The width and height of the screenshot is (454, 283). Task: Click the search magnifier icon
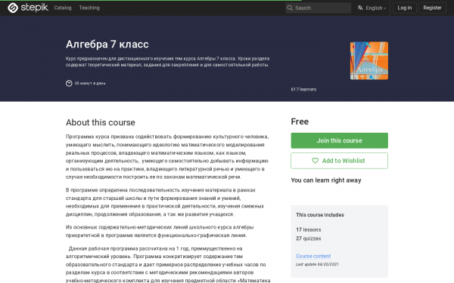click(290, 8)
